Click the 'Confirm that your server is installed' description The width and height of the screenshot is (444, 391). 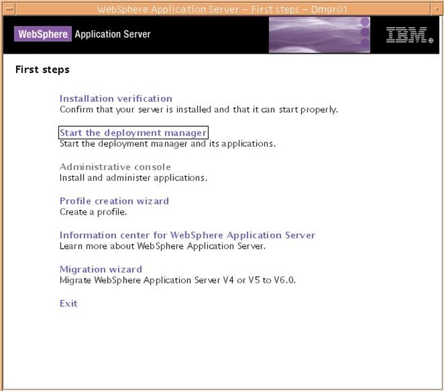coord(198,110)
